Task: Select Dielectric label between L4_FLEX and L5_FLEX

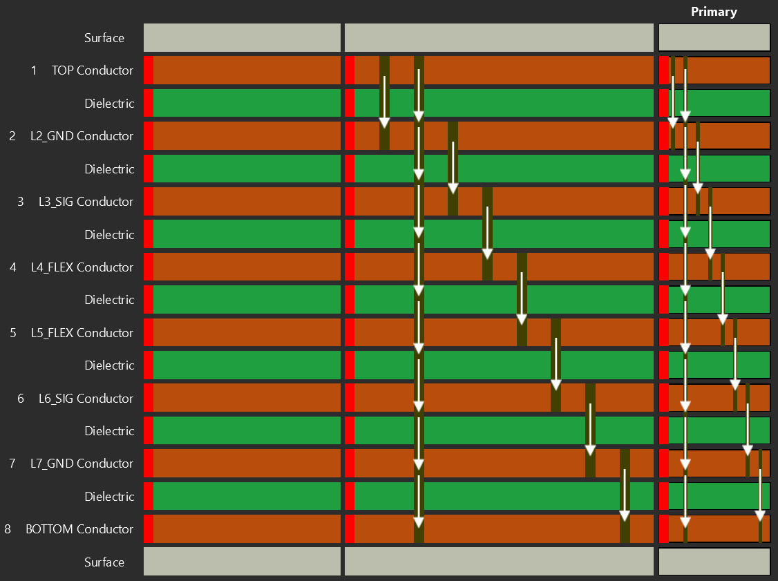Action: point(109,300)
